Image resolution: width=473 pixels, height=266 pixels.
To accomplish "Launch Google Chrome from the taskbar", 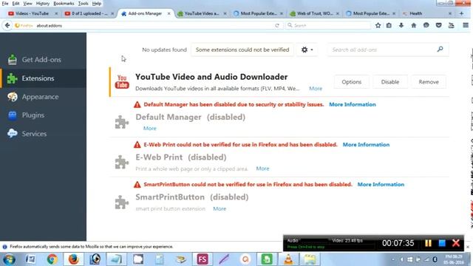I will click(x=52, y=259).
